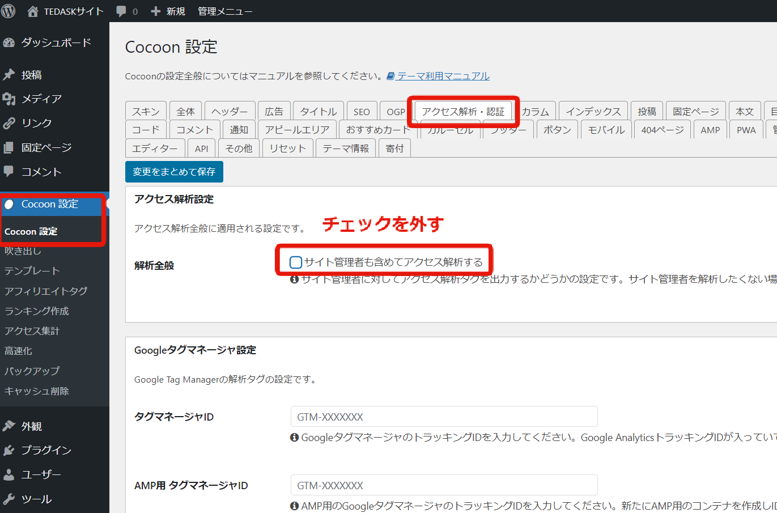
Task: Focus the AMP用 タグマネージャID field
Action: coord(444,485)
